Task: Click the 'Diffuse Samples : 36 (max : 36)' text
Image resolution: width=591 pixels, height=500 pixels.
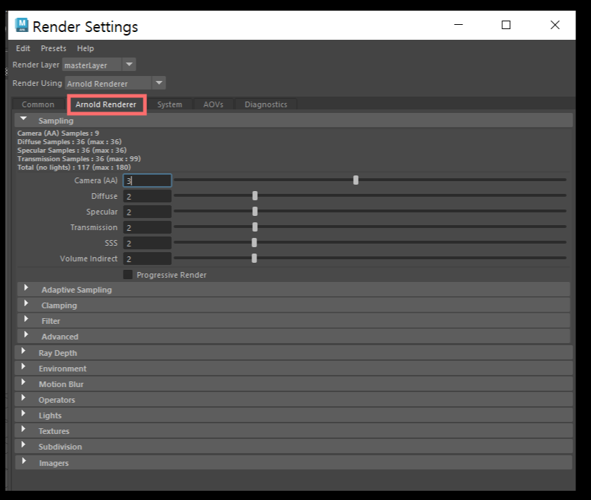Action: [70, 141]
